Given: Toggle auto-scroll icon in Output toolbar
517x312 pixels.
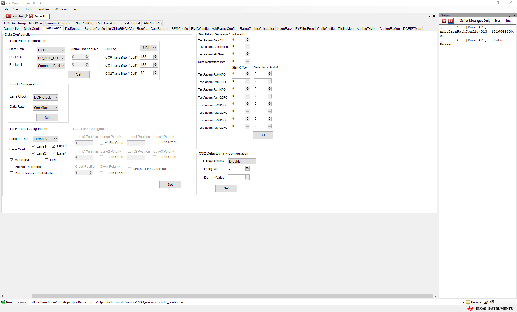Looking at the screenshot, I should pyautogui.click(x=450, y=21).
